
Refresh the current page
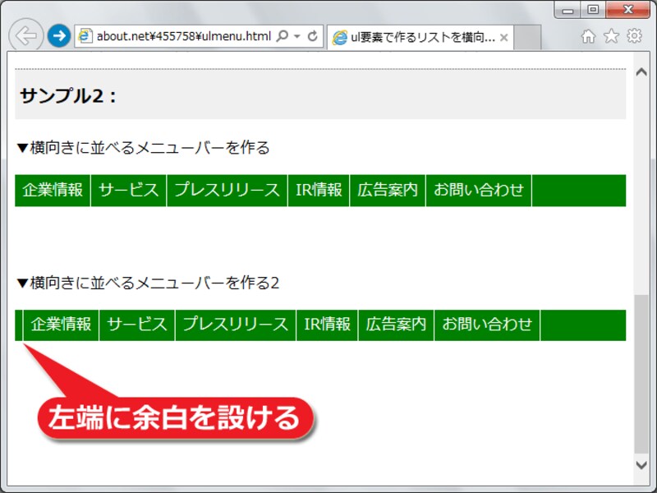(310, 35)
